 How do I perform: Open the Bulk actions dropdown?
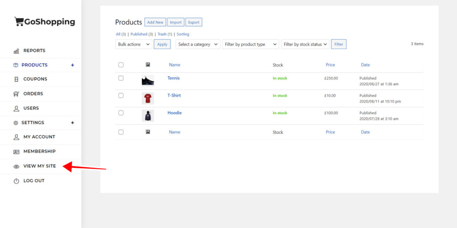point(133,44)
